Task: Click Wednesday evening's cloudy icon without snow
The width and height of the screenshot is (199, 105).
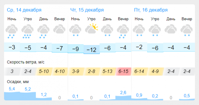Action: pos(59,29)
